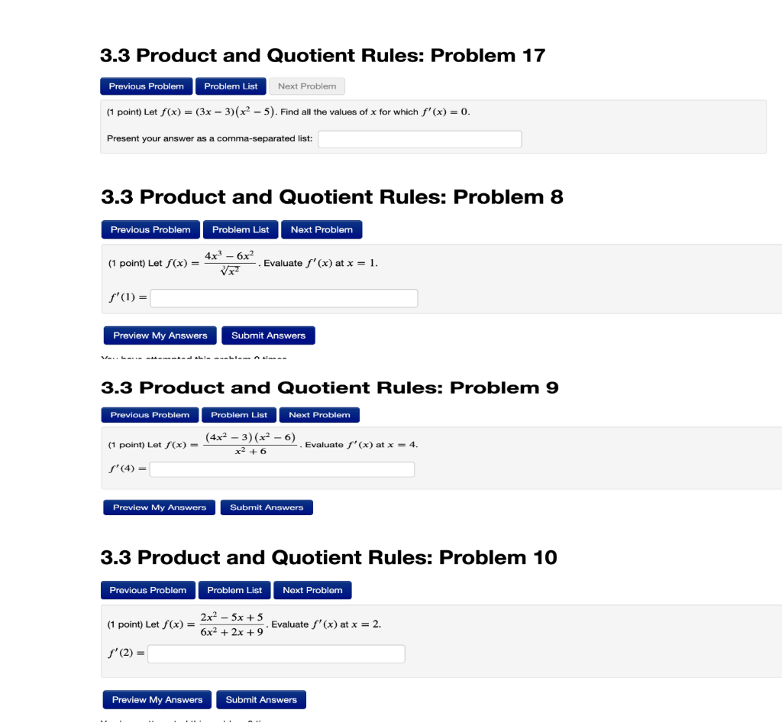Advance to Next Problem from Problem 9
This screenshot has height=723, width=782.
pos(318,414)
